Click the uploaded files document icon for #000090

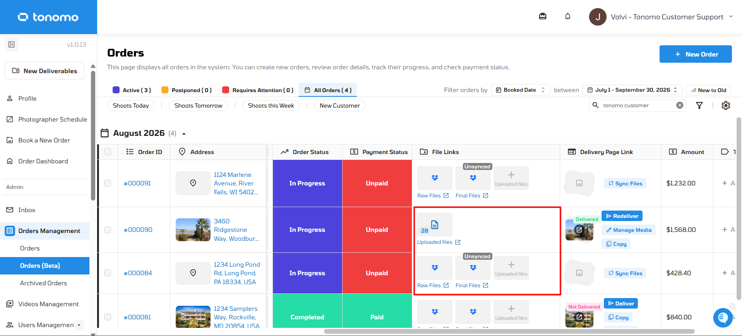435,225
